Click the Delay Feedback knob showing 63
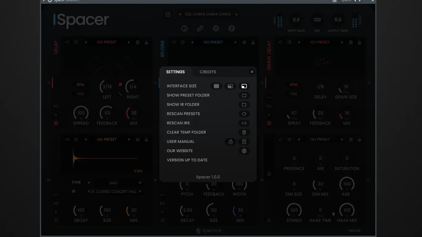 tap(107, 114)
